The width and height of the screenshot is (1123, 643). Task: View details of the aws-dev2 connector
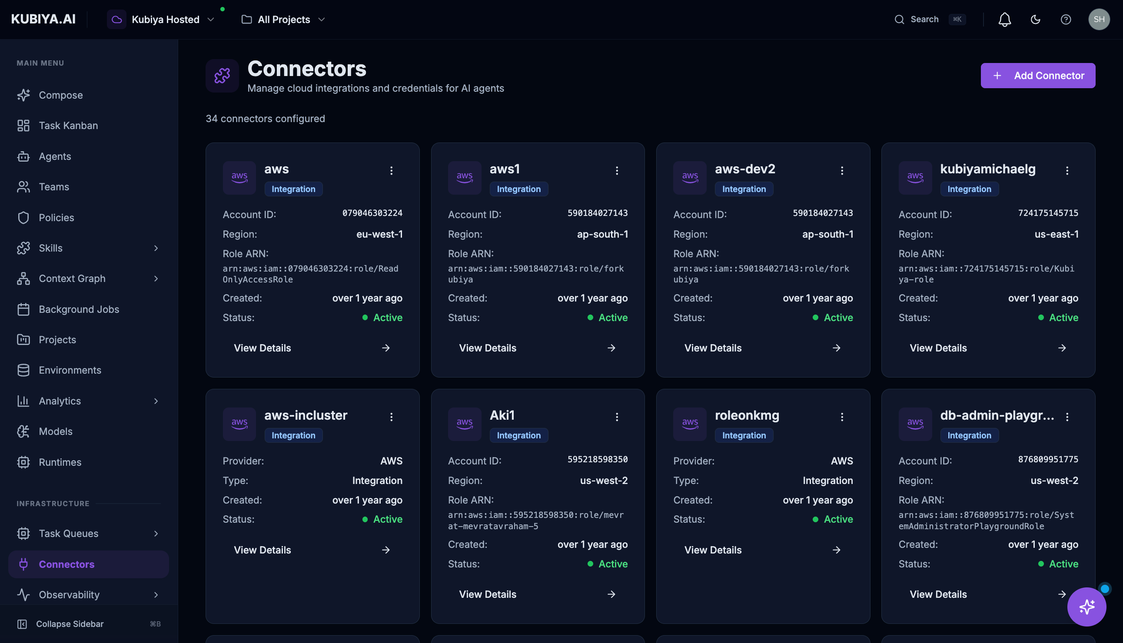713,348
